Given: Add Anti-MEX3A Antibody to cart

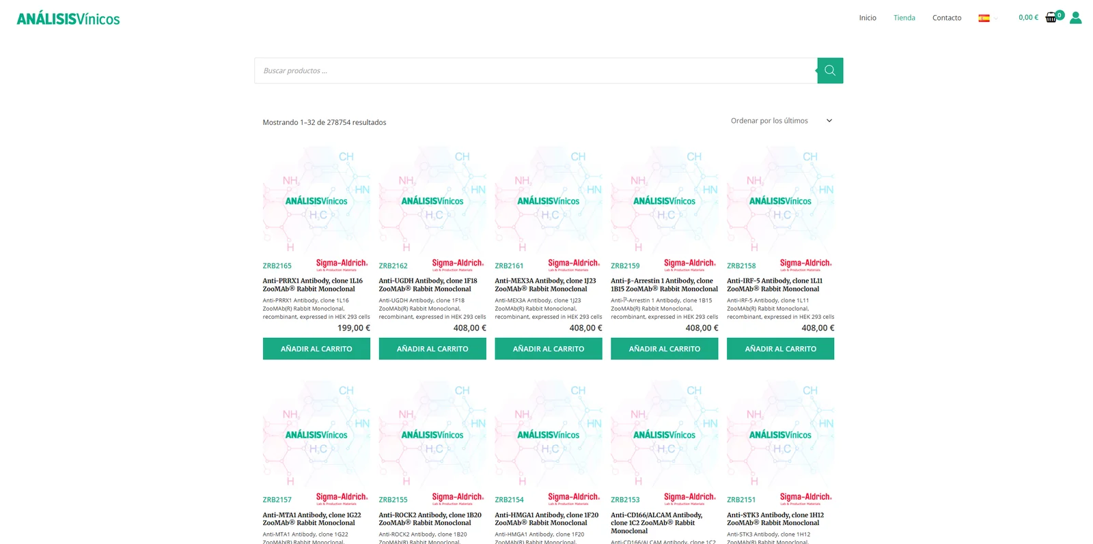Looking at the screenshot, I should (549, 349).
